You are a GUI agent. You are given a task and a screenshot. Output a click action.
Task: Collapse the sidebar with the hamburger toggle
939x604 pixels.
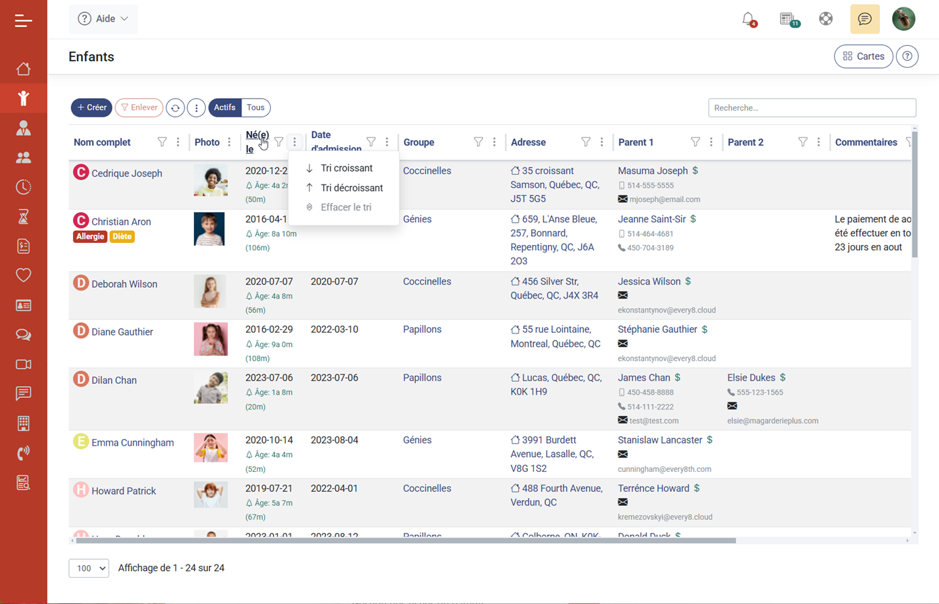23,20
